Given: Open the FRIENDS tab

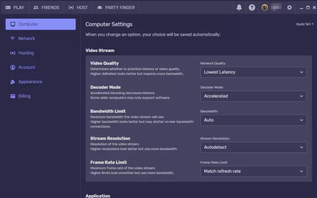Looking at the screenshot, I should 46,8.
